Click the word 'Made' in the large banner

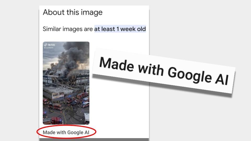pos(117,64)
